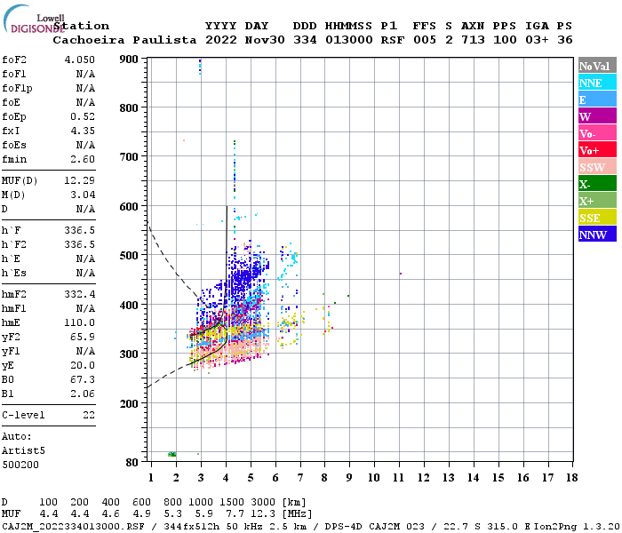Click the 18 MHz x-axis label

[572, 478]
